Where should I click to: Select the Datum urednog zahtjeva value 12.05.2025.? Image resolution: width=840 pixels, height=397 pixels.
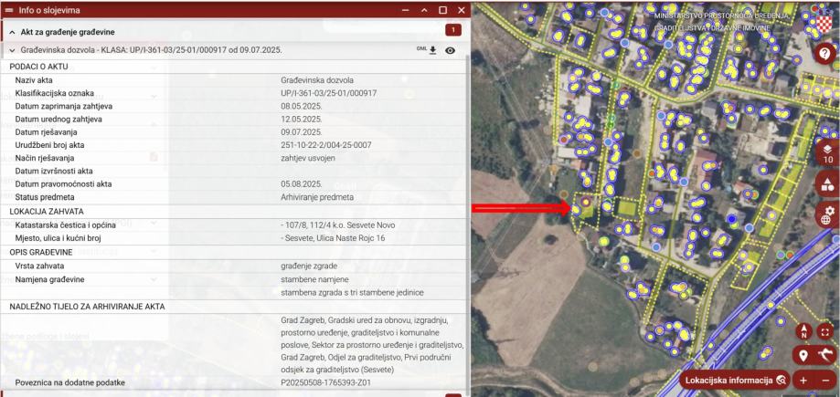[x=302, y=119]
